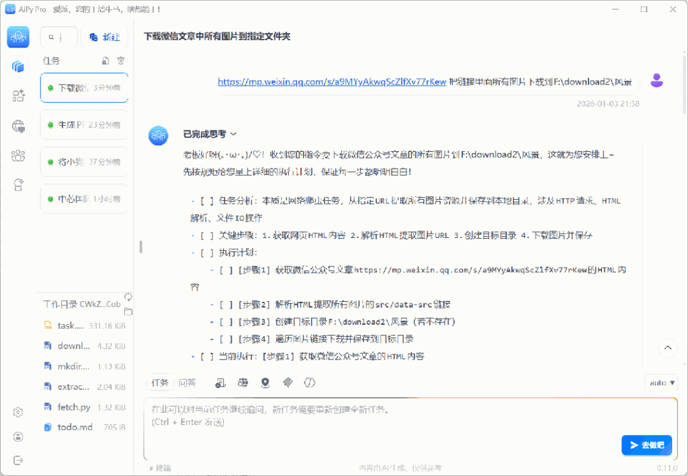Image resolution: width=688 pixels, height=476 pixels.
Task: Click the refresh icon for working directory
Action: coord(128,296)
